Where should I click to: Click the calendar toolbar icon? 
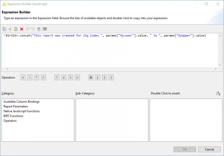click(45, 29)
